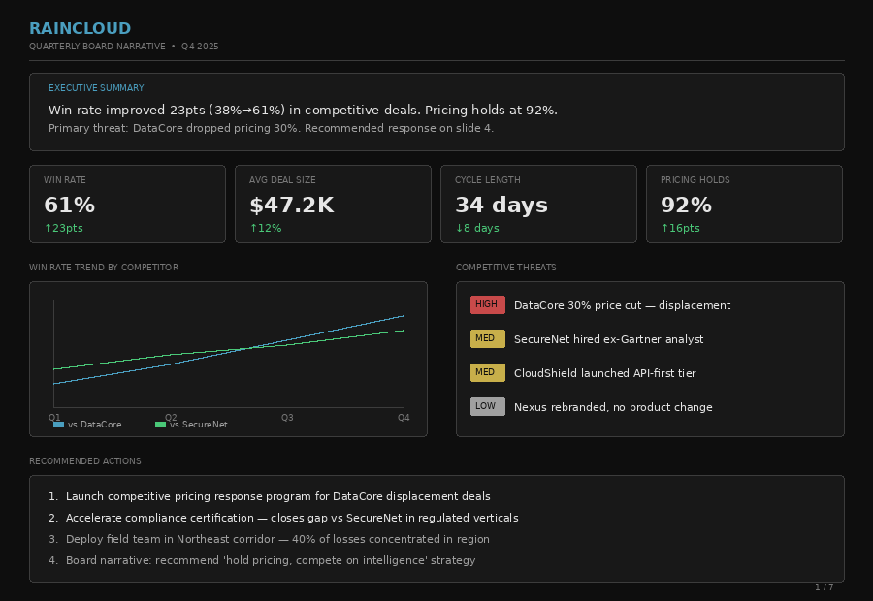Click the Q3 label on chart axis
Viewport: 873px width, 601px height.
coord(287,417)
